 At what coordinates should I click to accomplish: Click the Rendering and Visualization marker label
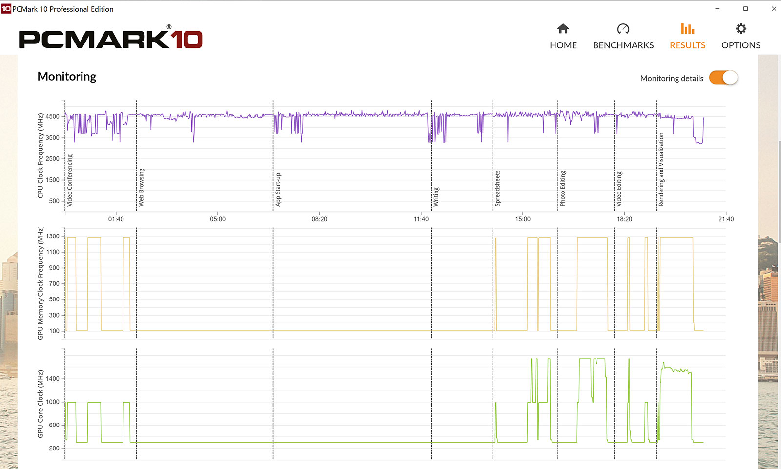tap(661, 170)
